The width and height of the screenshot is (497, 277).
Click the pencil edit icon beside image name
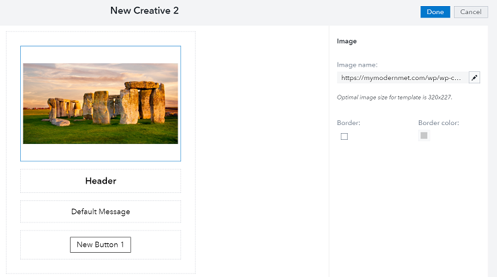click(x=474, y=77)
